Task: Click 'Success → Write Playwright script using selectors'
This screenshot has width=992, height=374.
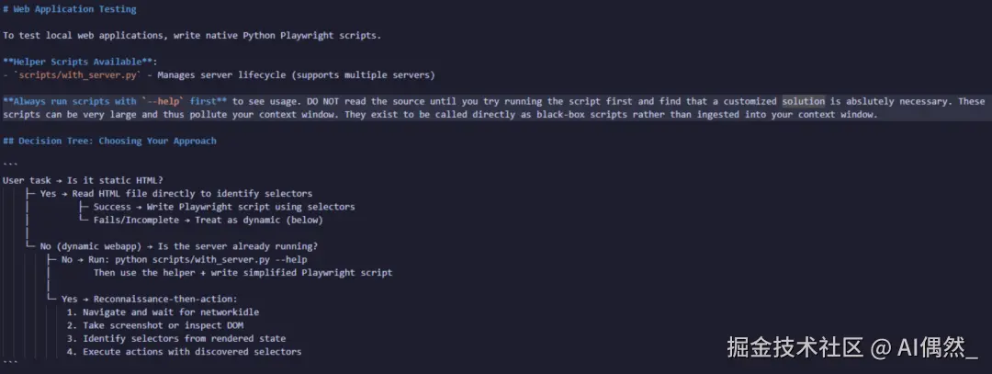Action: 224,207
